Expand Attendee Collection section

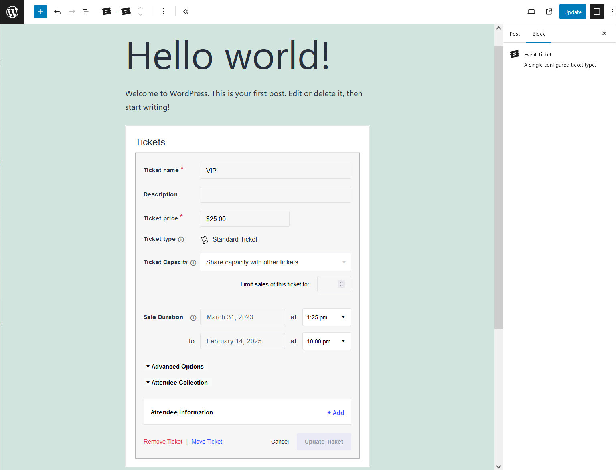[x=177, y=383]
